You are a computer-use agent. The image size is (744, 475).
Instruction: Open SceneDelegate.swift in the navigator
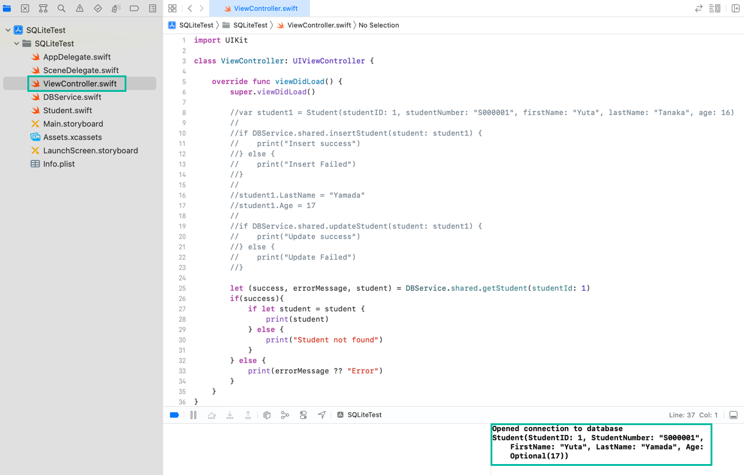click(81, 70)
